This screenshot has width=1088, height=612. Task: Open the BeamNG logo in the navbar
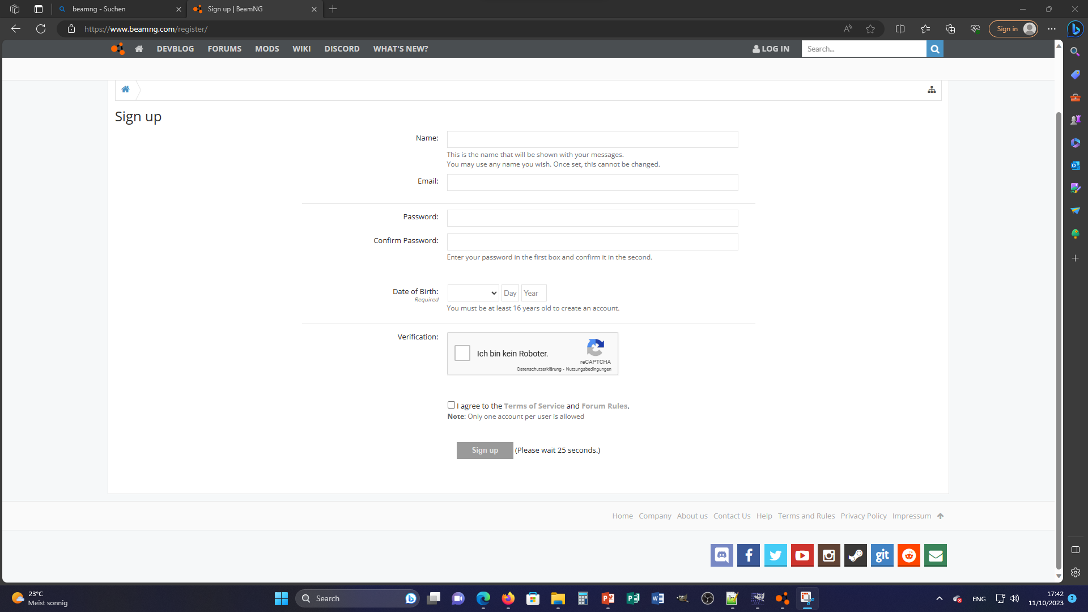pyautogui.click(x=117, y=49)
